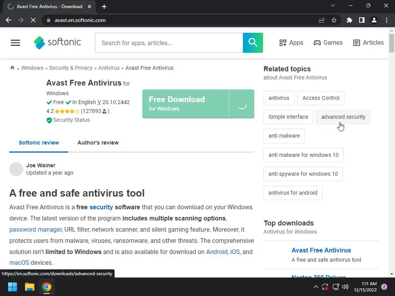Open the password manager link

pyautogui.click(x=35, y=230)
